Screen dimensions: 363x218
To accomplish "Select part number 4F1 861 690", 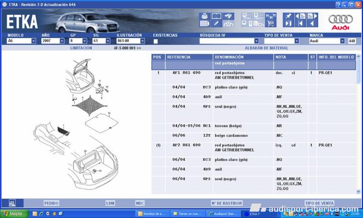I will pyautogui.click(x=186, y=73).
